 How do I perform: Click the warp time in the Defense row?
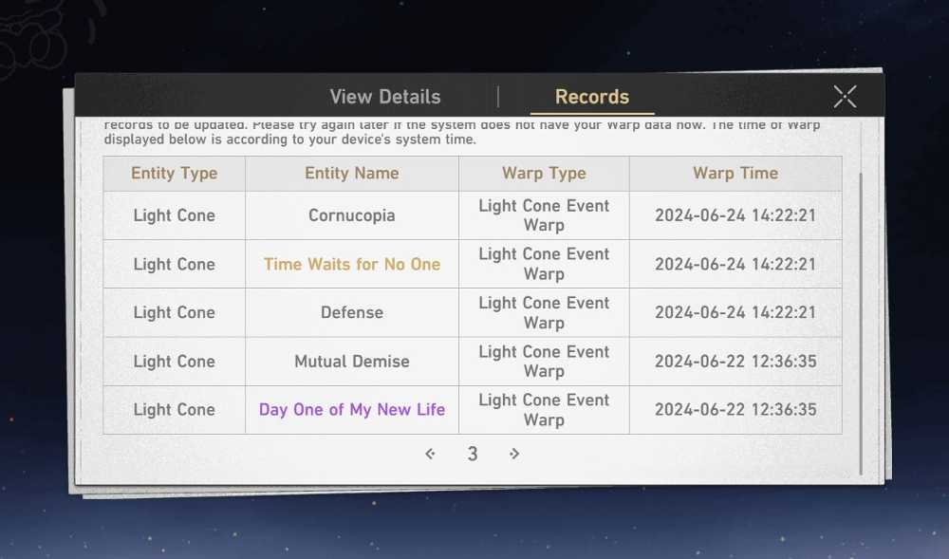pos(735,313)
